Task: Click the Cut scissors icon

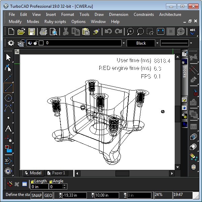Action: (66, 32)
